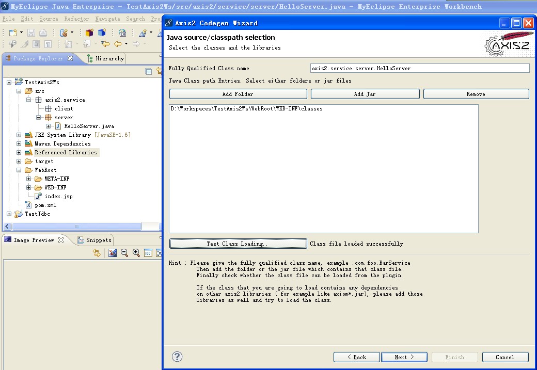Screen dimensions: 537x370
Task: Click Show Whitespace Characters pilcrow icon
Action: 48,44
